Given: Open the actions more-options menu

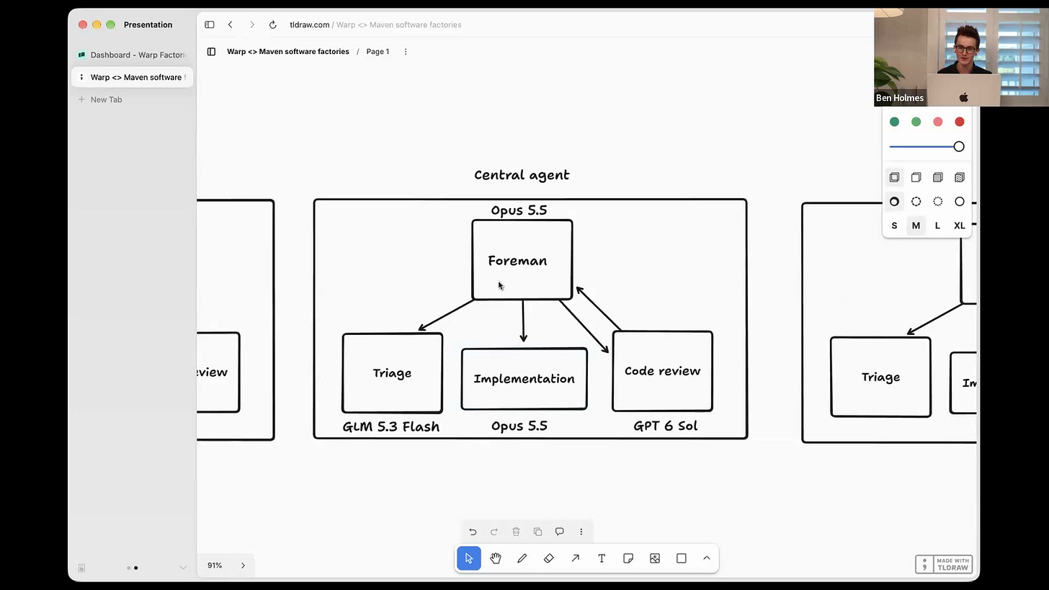Looking at the screenshot, I should [x=581, y=532].
